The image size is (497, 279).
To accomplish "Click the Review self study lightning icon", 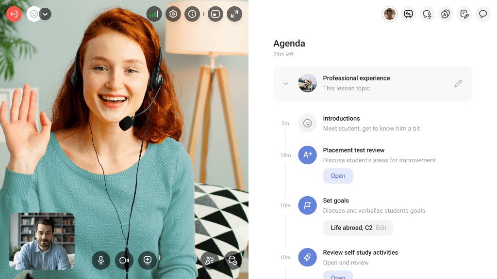I will pyautogui.click(x=307, y=257).
